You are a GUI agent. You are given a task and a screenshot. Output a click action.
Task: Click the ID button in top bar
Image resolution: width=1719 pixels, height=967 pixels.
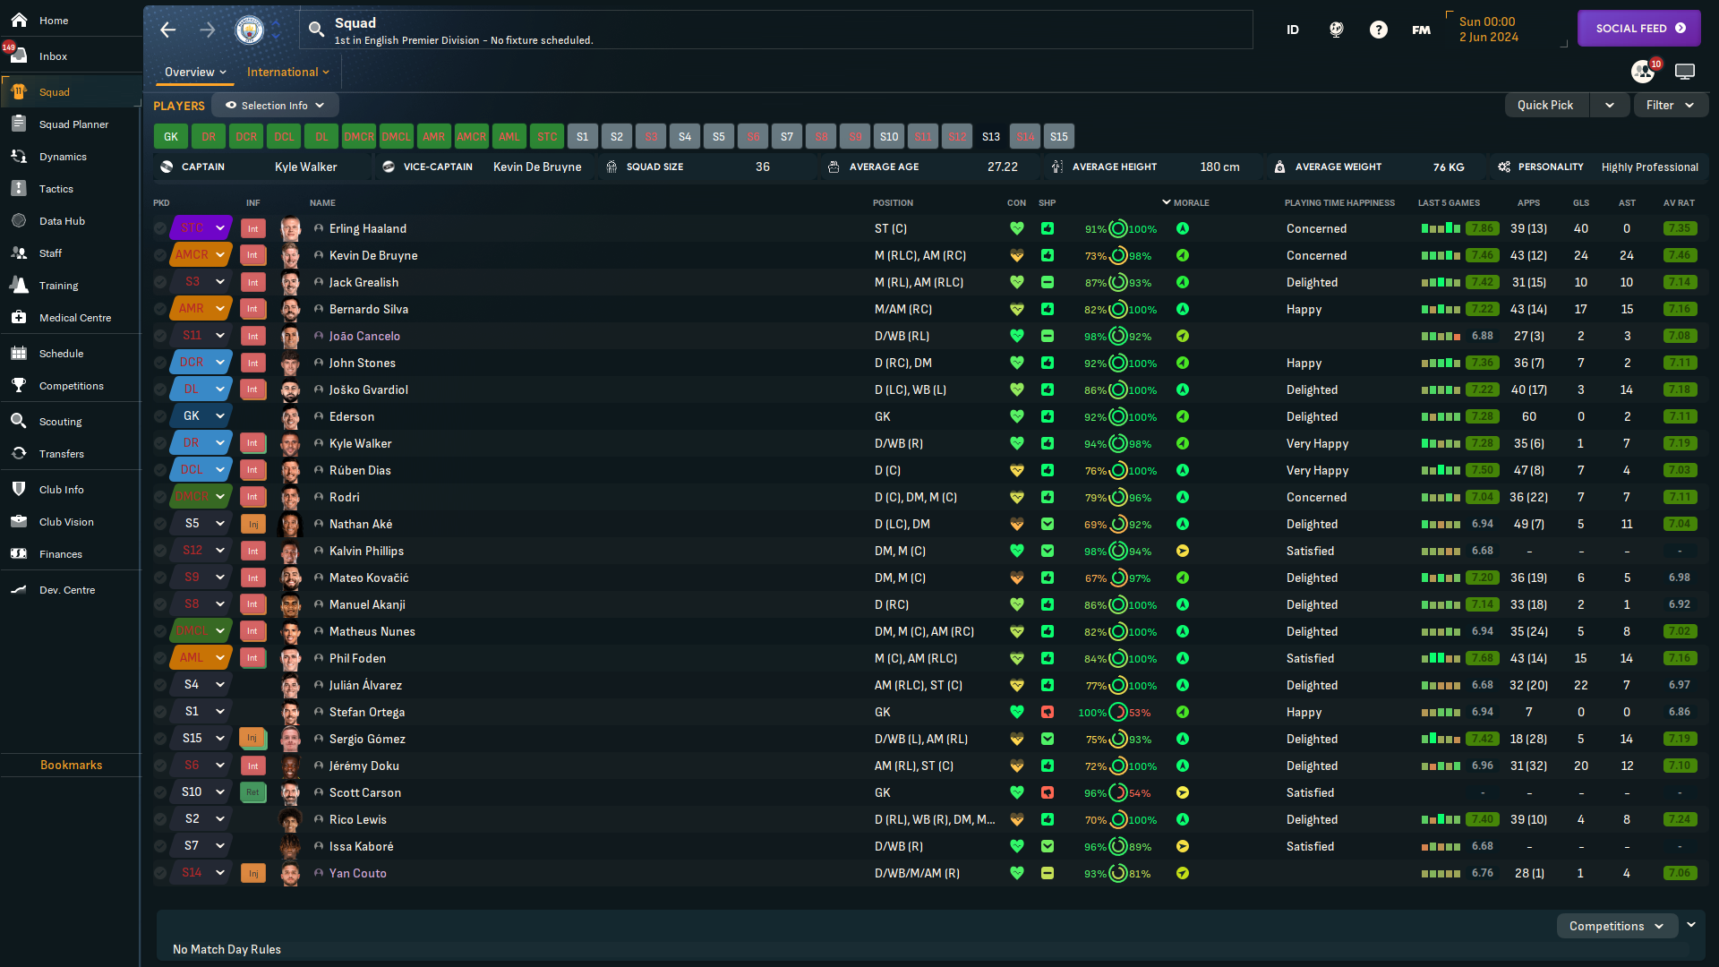(x=1293, y=30)
